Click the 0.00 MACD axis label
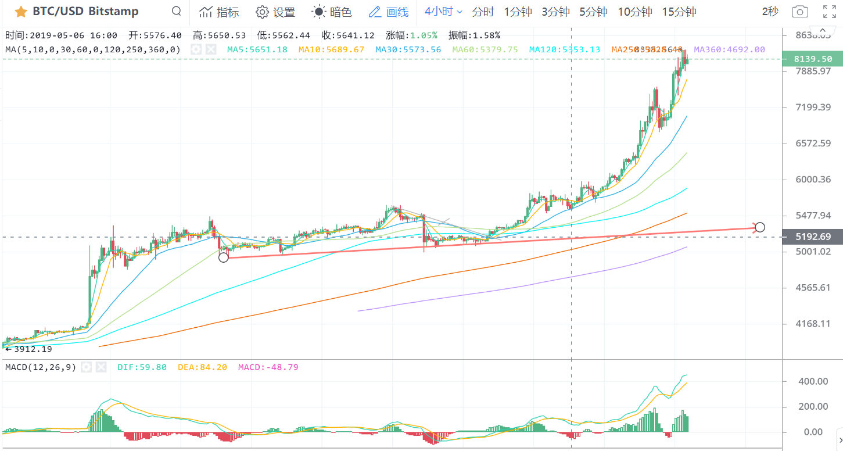The height and width of the screenshot is (451, 843). (x=813, y=432)
